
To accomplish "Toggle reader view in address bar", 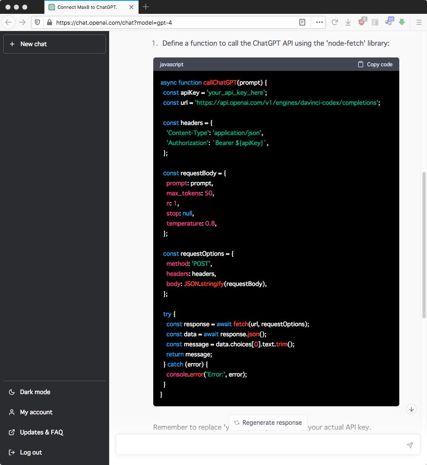I will click(x=302, y=22).
